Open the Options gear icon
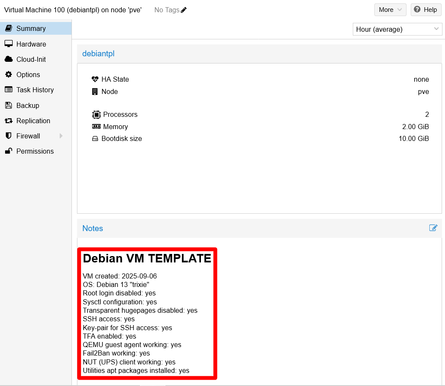 coord(9,74)
